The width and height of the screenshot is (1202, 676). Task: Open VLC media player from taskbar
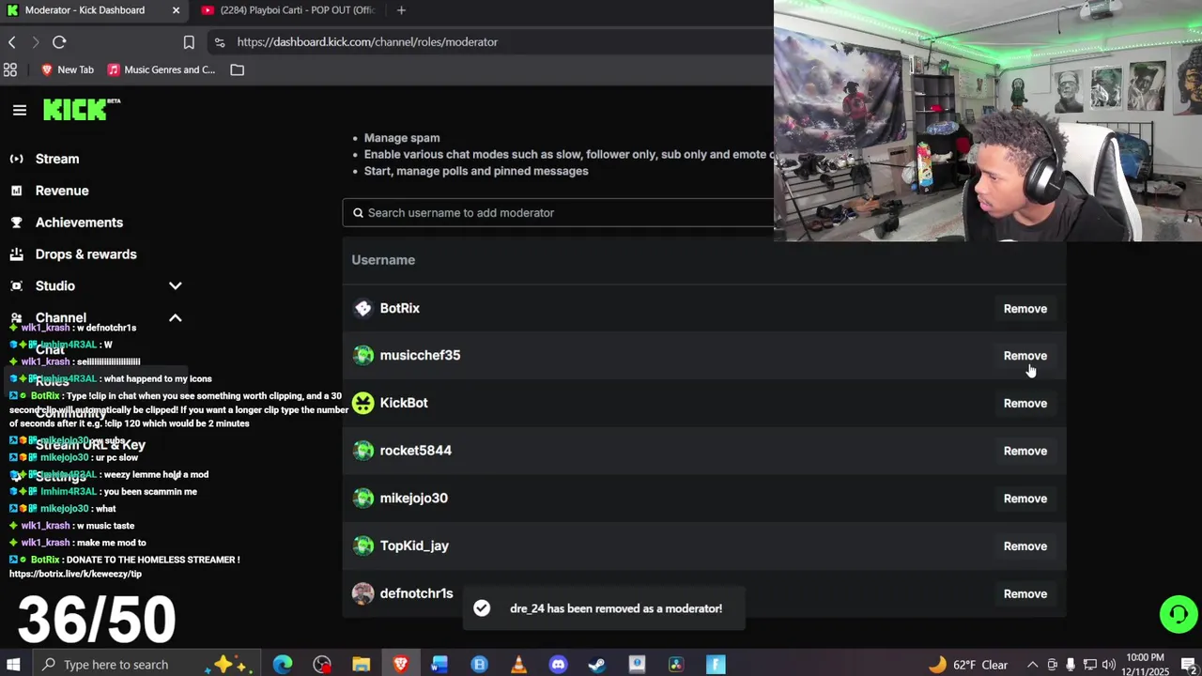click(518, 665)
